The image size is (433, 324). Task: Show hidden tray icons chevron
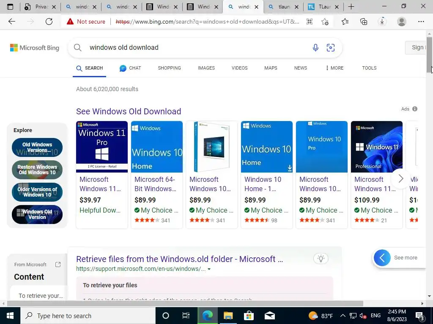click(343, 316)
